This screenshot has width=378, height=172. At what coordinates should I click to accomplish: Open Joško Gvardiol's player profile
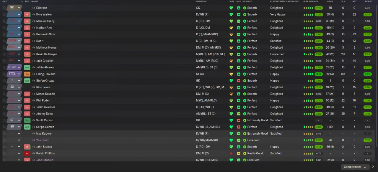[45, 107]
